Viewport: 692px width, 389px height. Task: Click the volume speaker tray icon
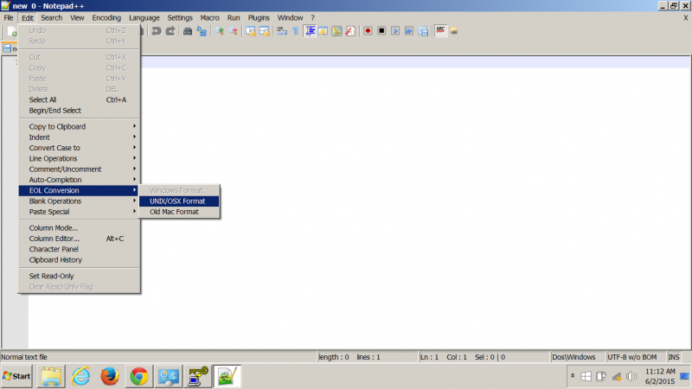[631, 376]
